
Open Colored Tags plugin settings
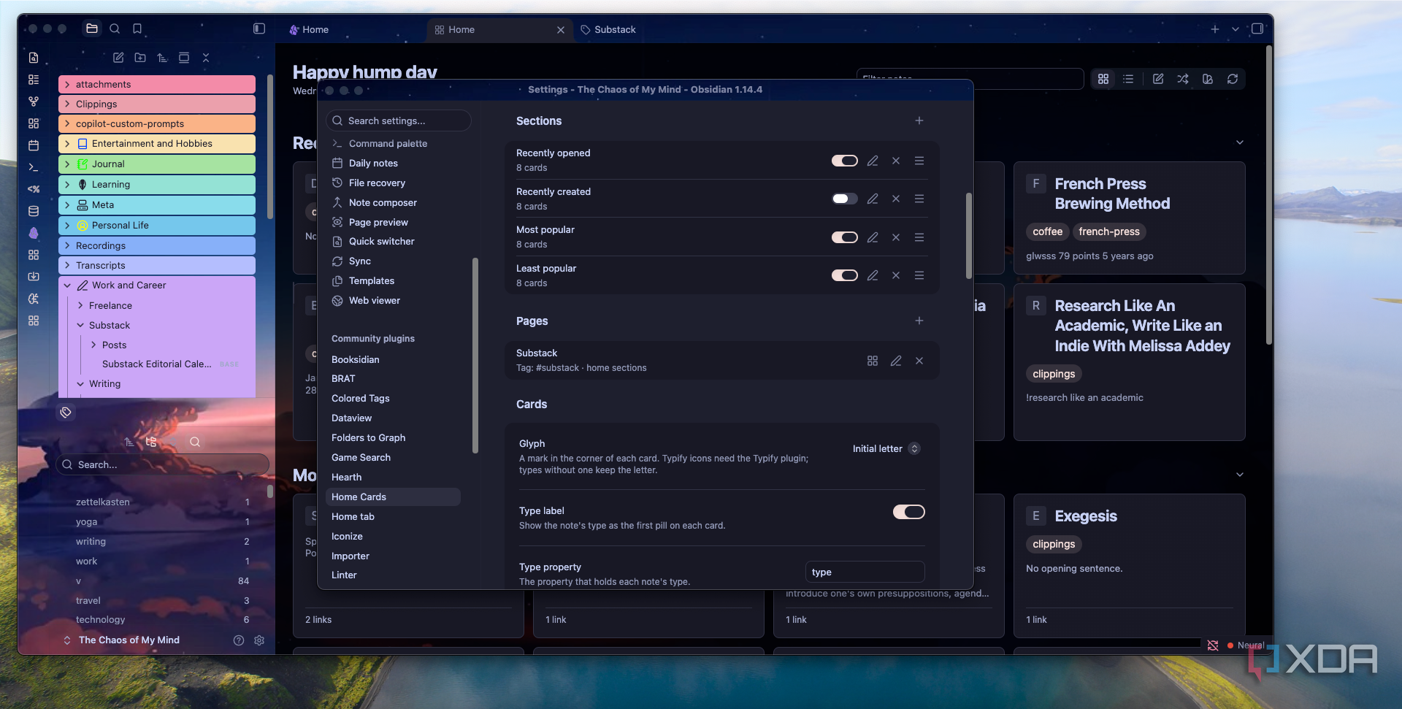361,398
